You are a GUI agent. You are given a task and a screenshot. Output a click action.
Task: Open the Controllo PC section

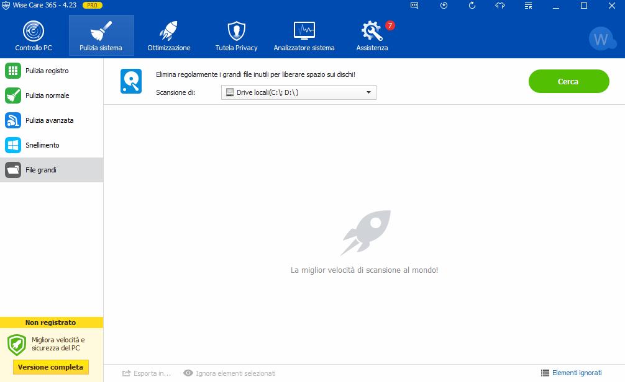tap(34, 36)
